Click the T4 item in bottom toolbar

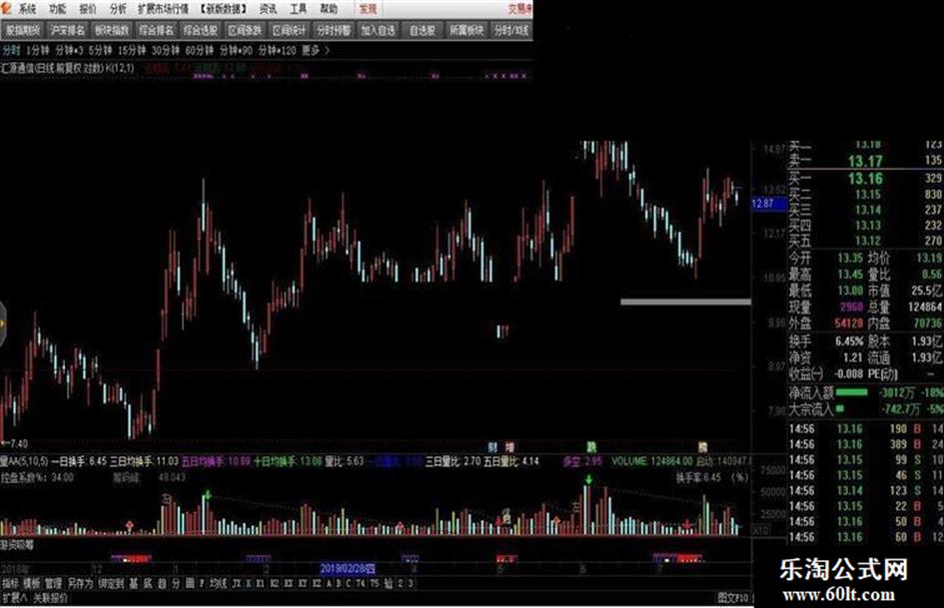pos(361,583)
